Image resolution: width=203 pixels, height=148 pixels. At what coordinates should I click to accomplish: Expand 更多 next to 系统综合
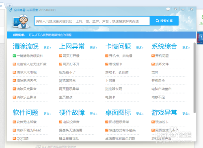click(x=186, y=48)
